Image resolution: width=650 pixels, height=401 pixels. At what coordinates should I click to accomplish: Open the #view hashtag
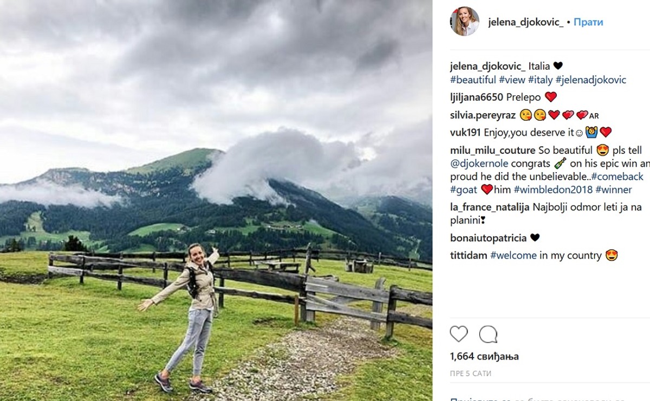coord(512,80)
